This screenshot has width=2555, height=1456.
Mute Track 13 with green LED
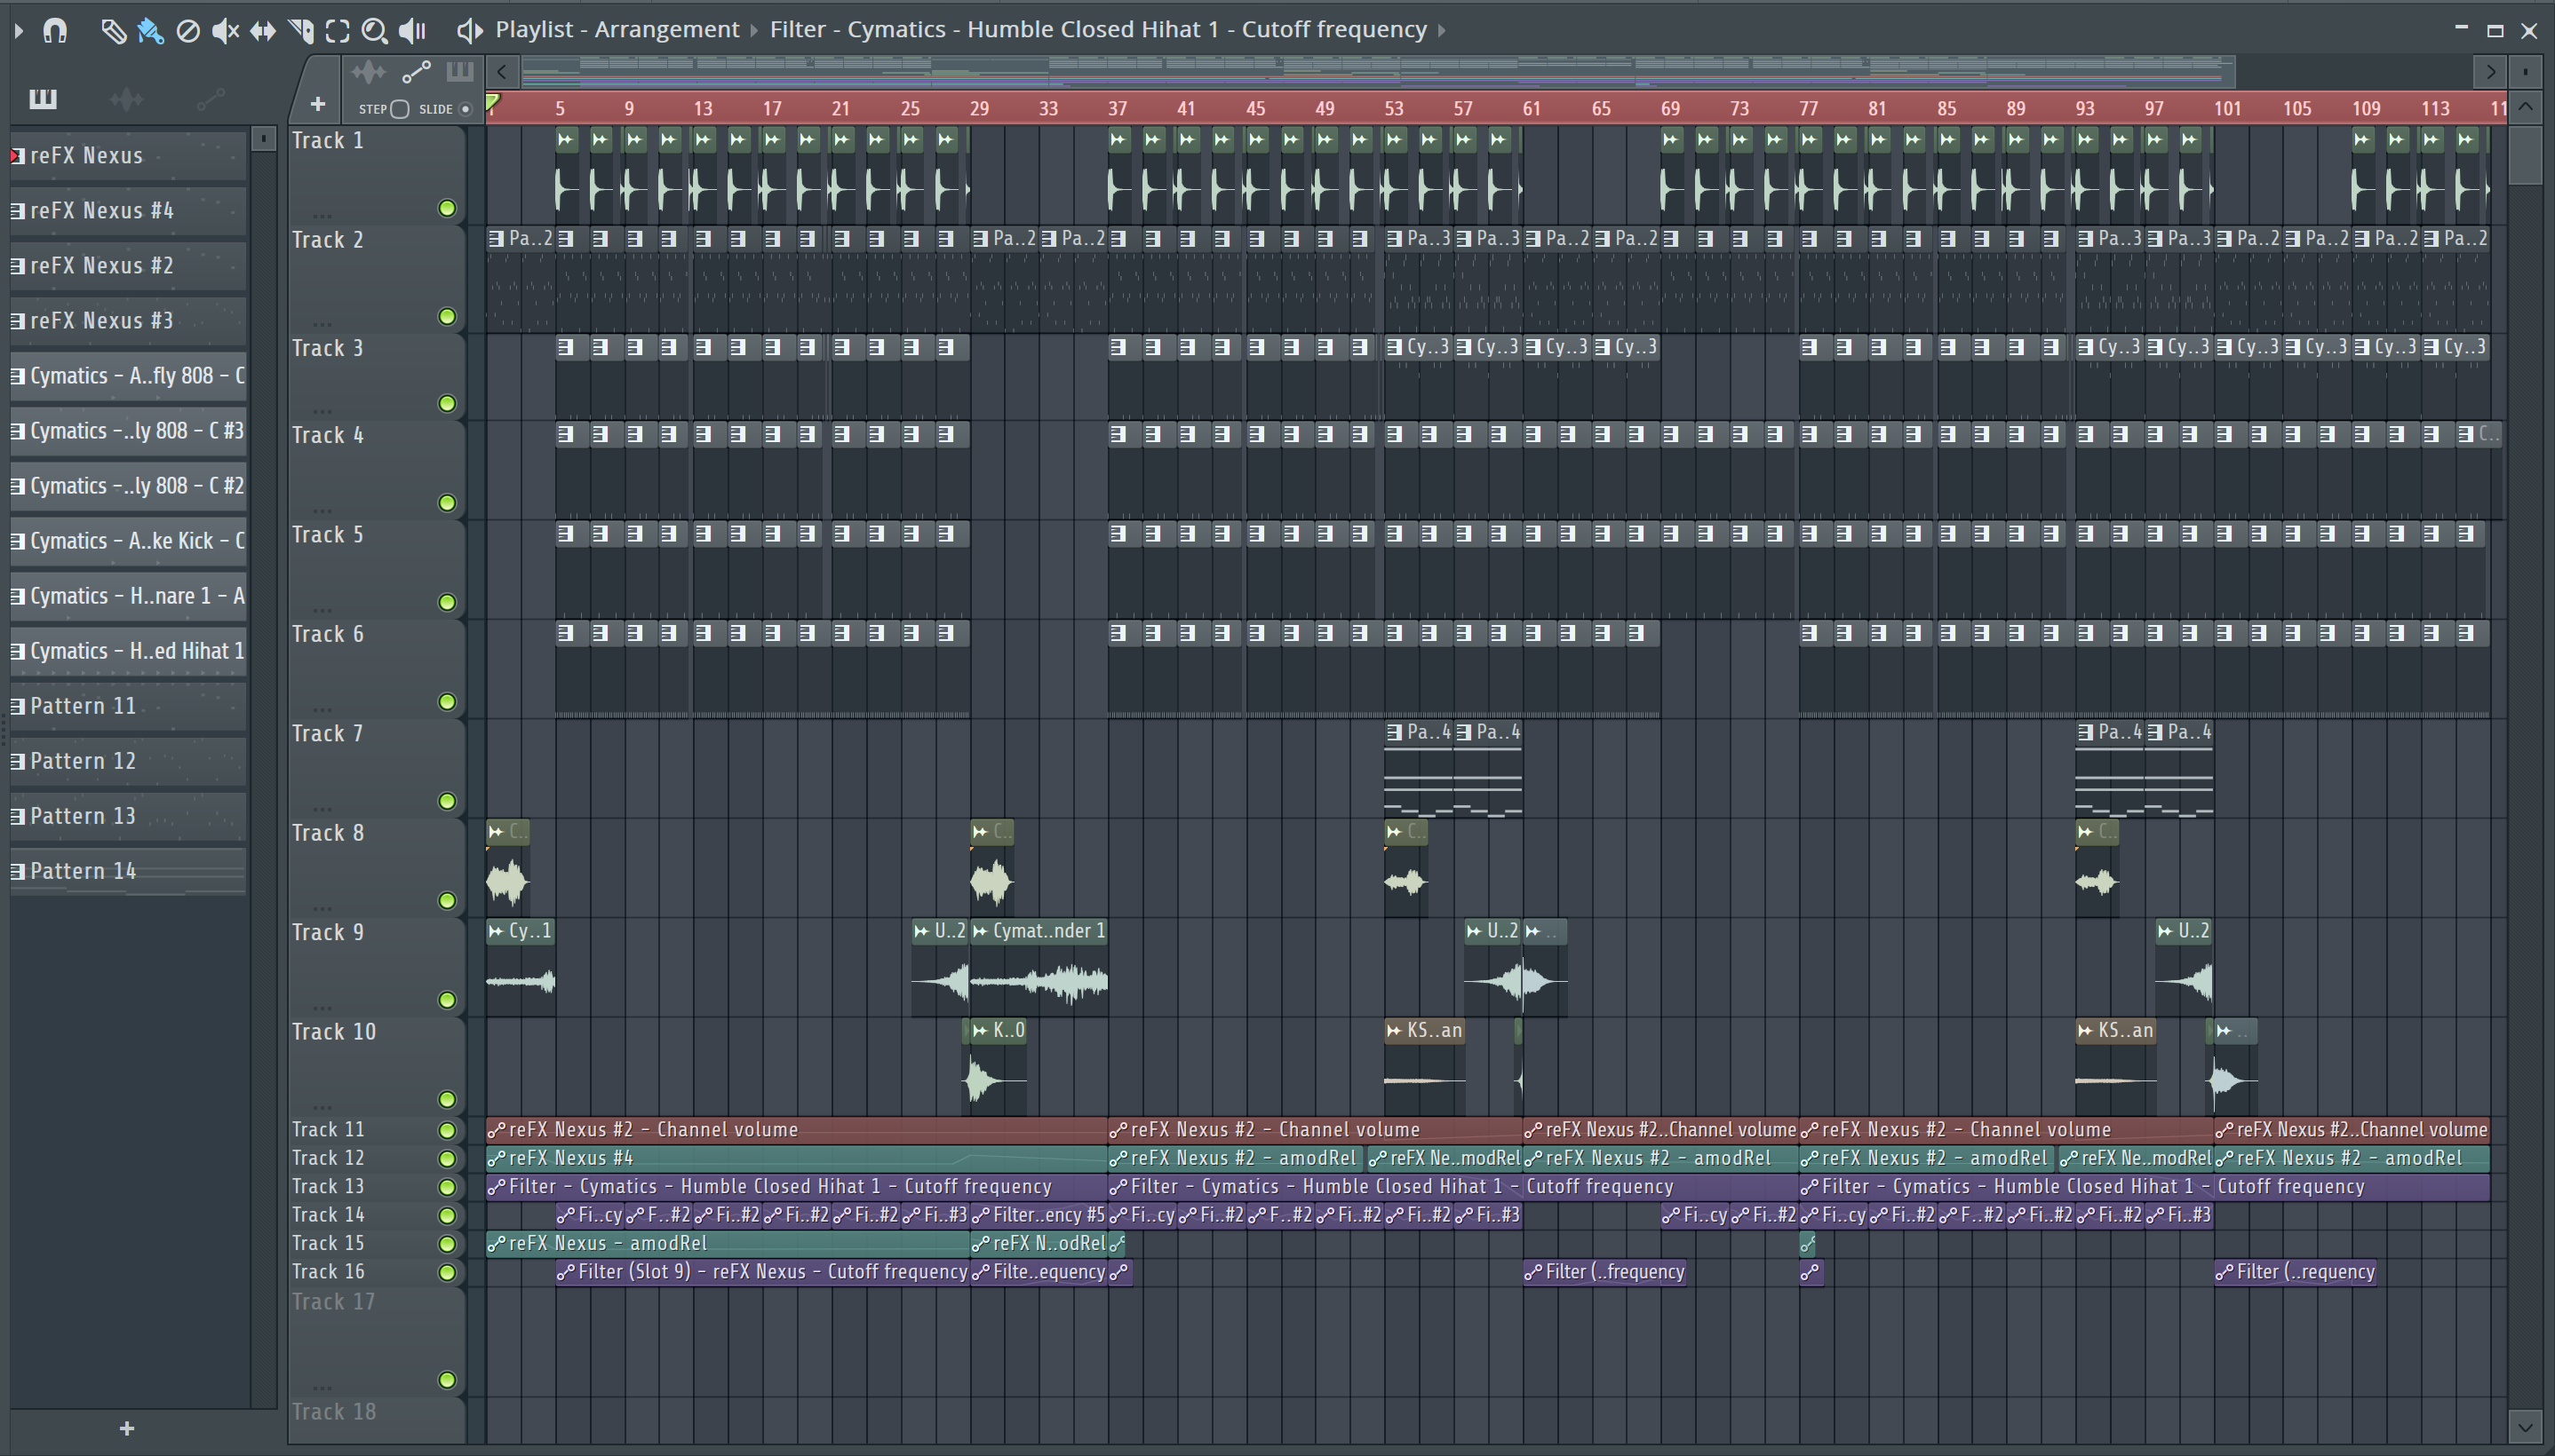(447, 1187)
